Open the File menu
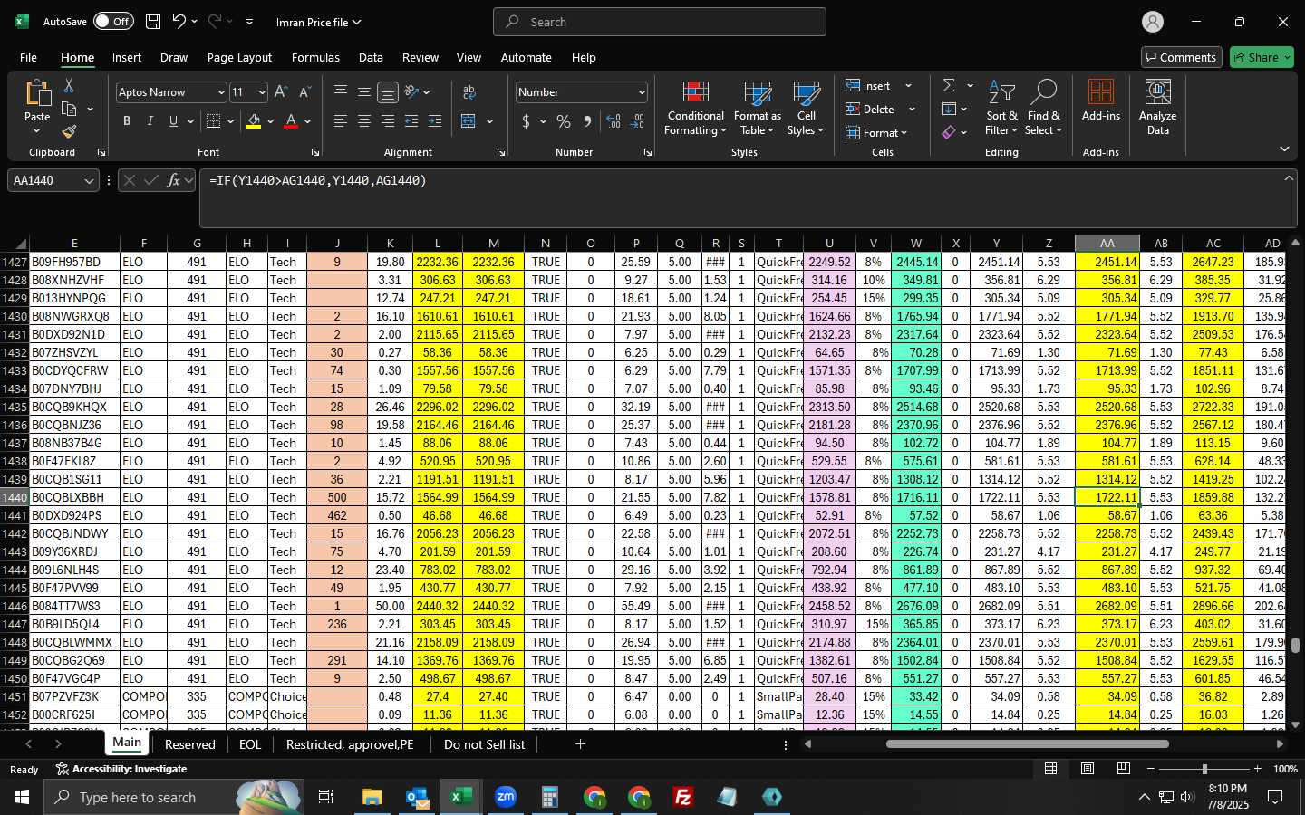Image resolution: width=1305 pixels, height=815 pixels. (x=28, y=57)
